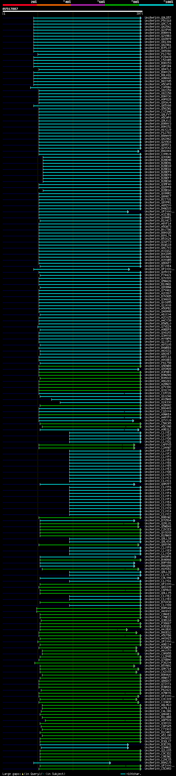Open hit UniRef100_Q9C7J4

pyautogui.click(x=158, y=24)
